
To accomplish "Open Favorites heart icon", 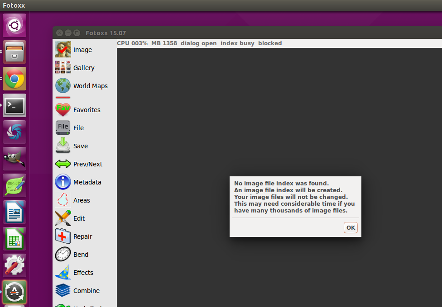I will pos(62,110).
